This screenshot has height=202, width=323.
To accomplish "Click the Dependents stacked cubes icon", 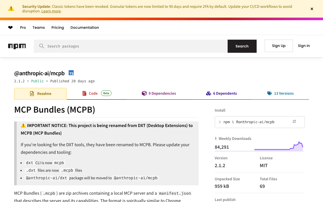I will (x=208, y=93).
